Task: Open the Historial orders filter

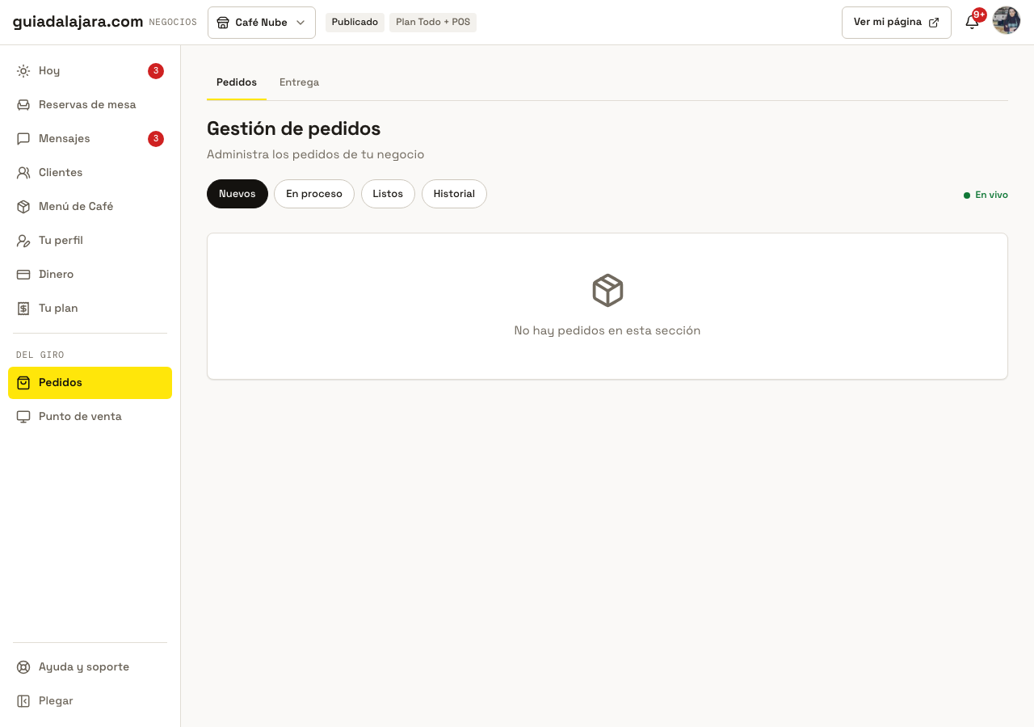Action: (x=454, y=194)
